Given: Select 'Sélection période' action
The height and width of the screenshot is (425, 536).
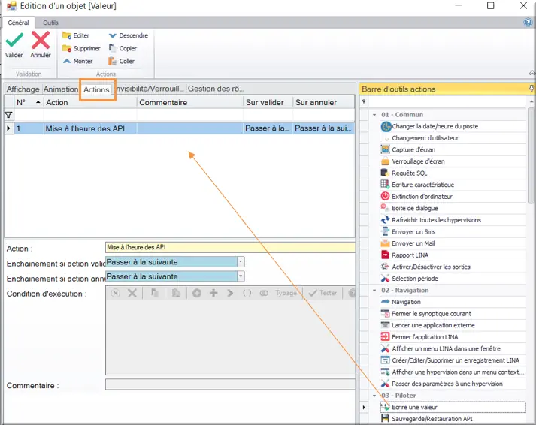Looking at the screenshot, I should (x=453, y=279).
